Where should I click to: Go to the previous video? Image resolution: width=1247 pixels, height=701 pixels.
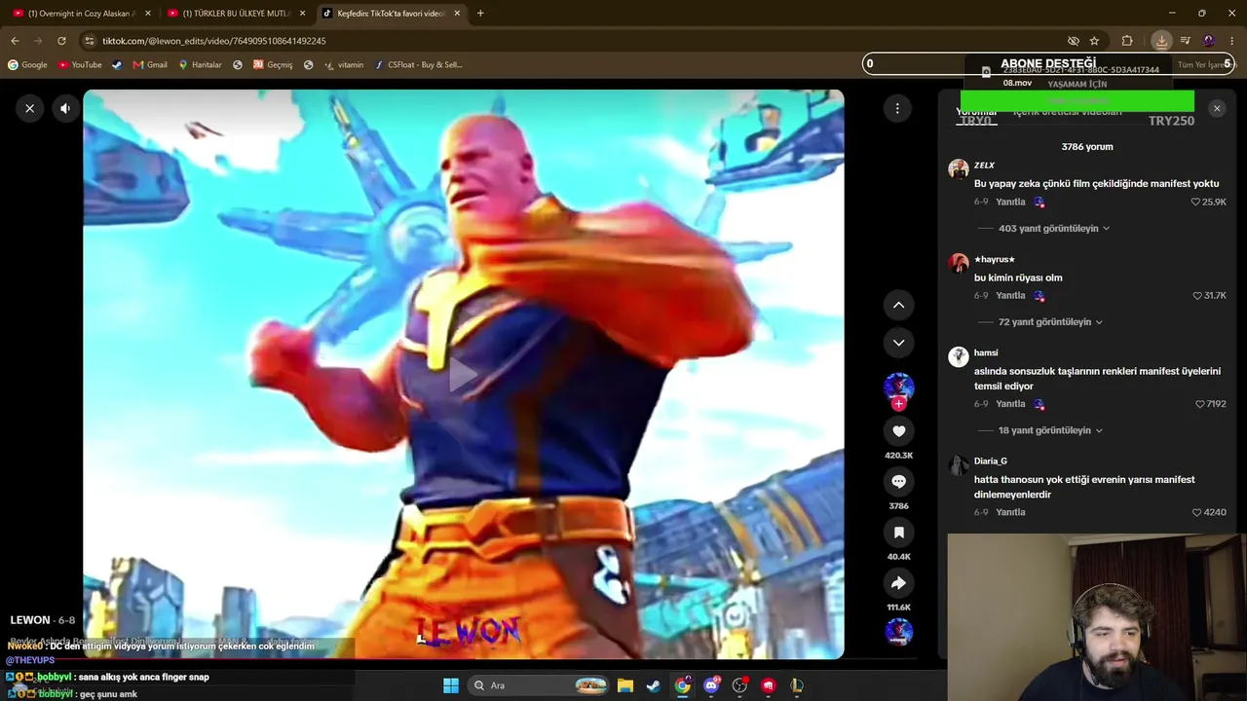tap(898, 305)
